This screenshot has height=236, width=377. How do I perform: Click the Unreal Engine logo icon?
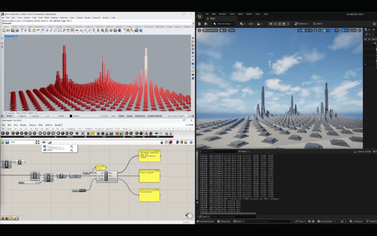(x=199, y=16)
